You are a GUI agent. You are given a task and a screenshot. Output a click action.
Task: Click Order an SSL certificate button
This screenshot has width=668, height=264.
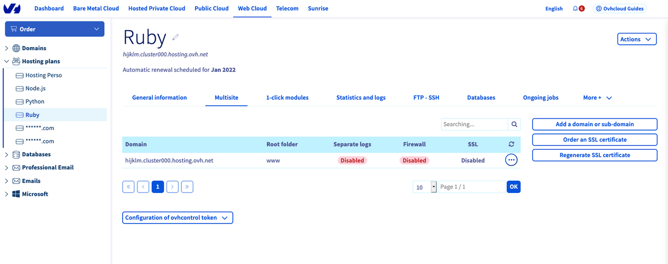click(x=595, y=140)
